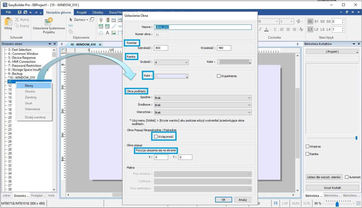This screenshot has height=208, width=362.
Task: Enable the Wnętrze checkbox
Action: (307, 147)
